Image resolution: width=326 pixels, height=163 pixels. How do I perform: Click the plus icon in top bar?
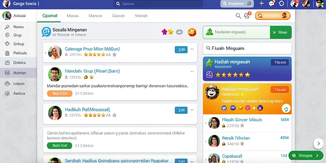tap(262, 4)
